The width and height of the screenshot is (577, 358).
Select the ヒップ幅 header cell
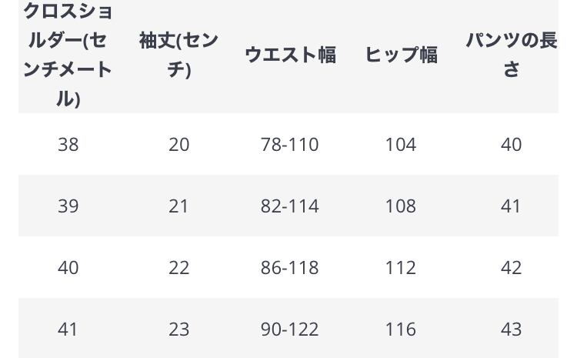[x=401, y=55]
